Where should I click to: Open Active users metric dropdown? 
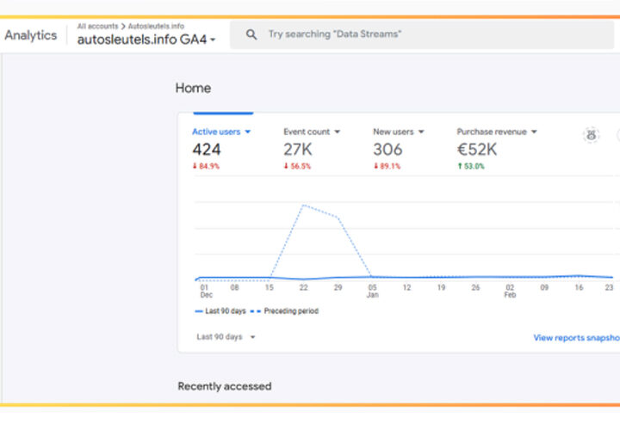click(x=221, y=132)
